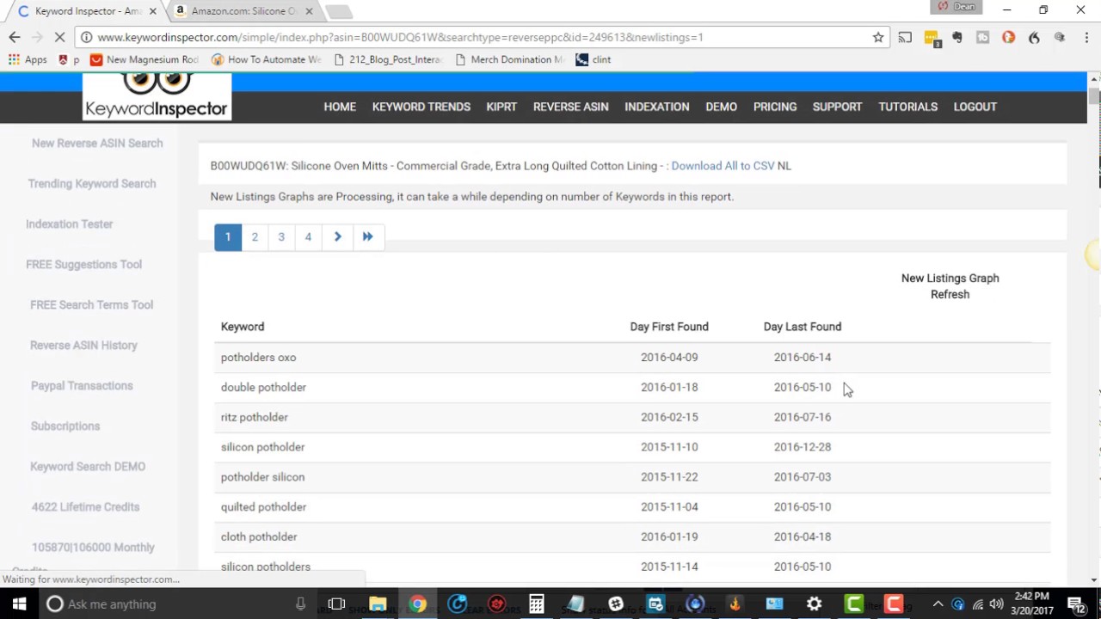The width and height of the screenshot is (1101, 619).
Task: Open File Explorer from the taskbar
Action: [378, 604]
